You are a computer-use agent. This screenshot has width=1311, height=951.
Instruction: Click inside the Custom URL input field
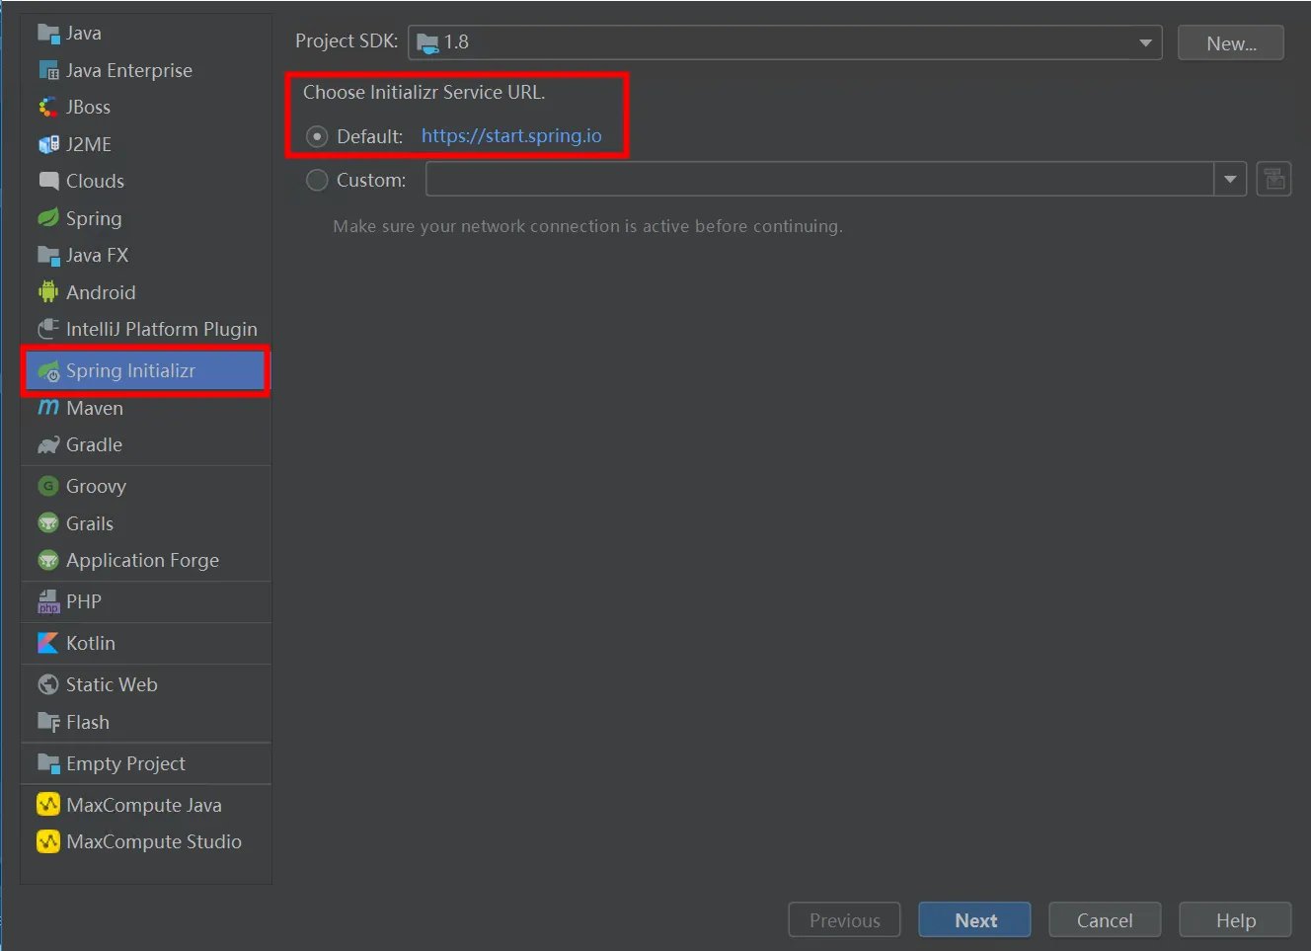(x=819, y=180)
